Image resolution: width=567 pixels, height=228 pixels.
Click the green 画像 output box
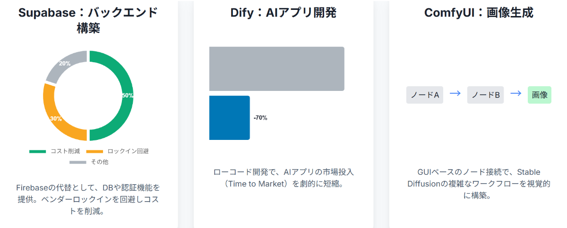click(540, 95)
